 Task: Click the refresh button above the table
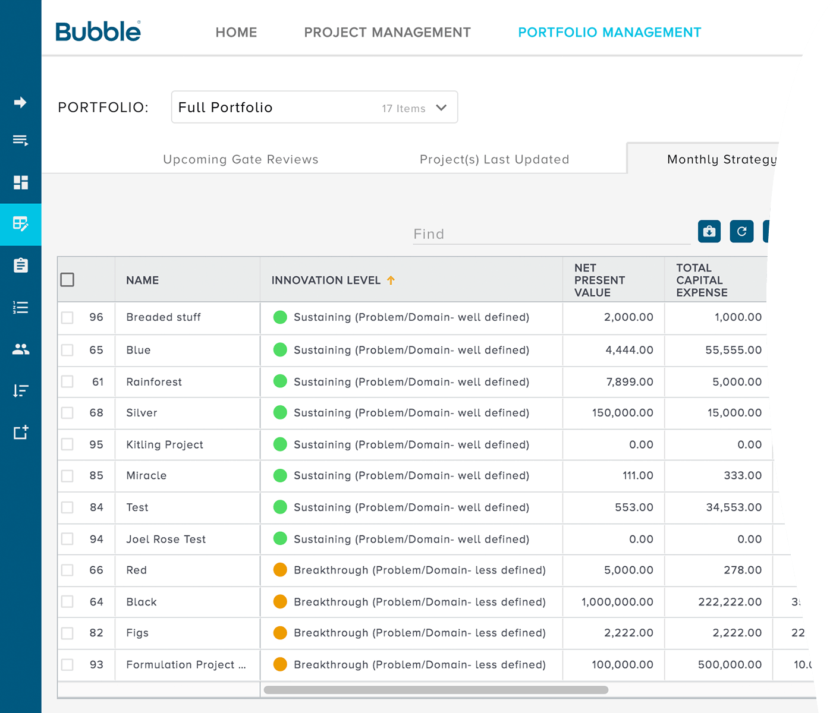(741, 231)
